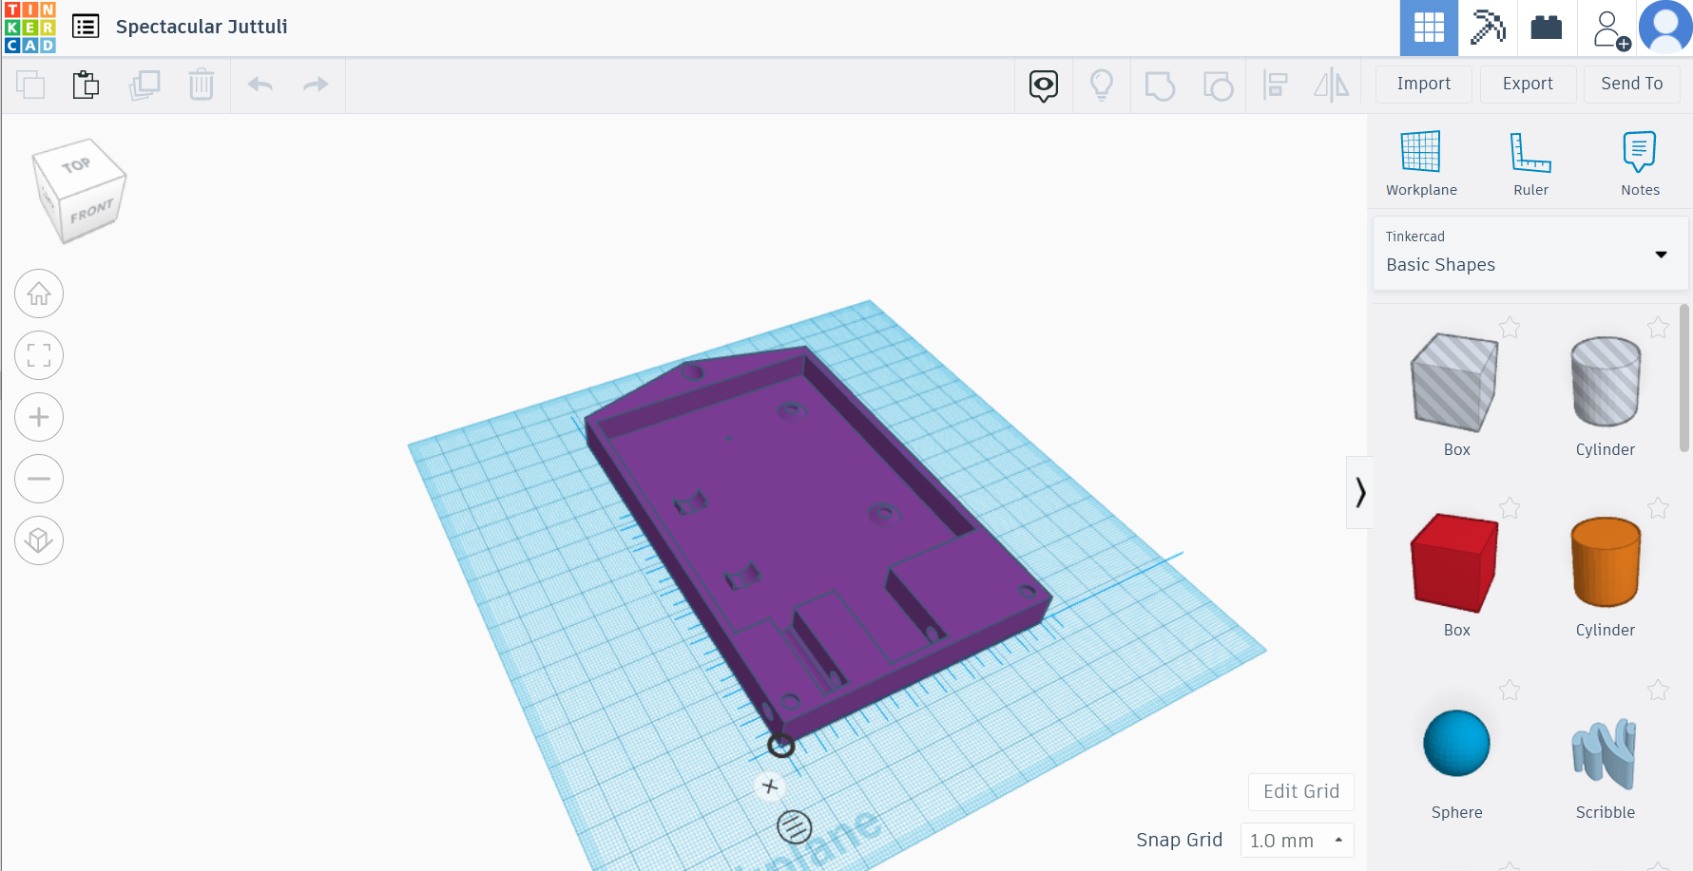
Task: Click the Copy icon in toolbar
Action: pyautogui.click(x=30, y=85)
